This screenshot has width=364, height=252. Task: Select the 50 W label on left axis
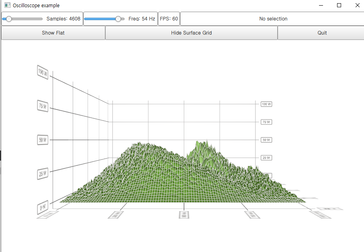tap(43, 140)
